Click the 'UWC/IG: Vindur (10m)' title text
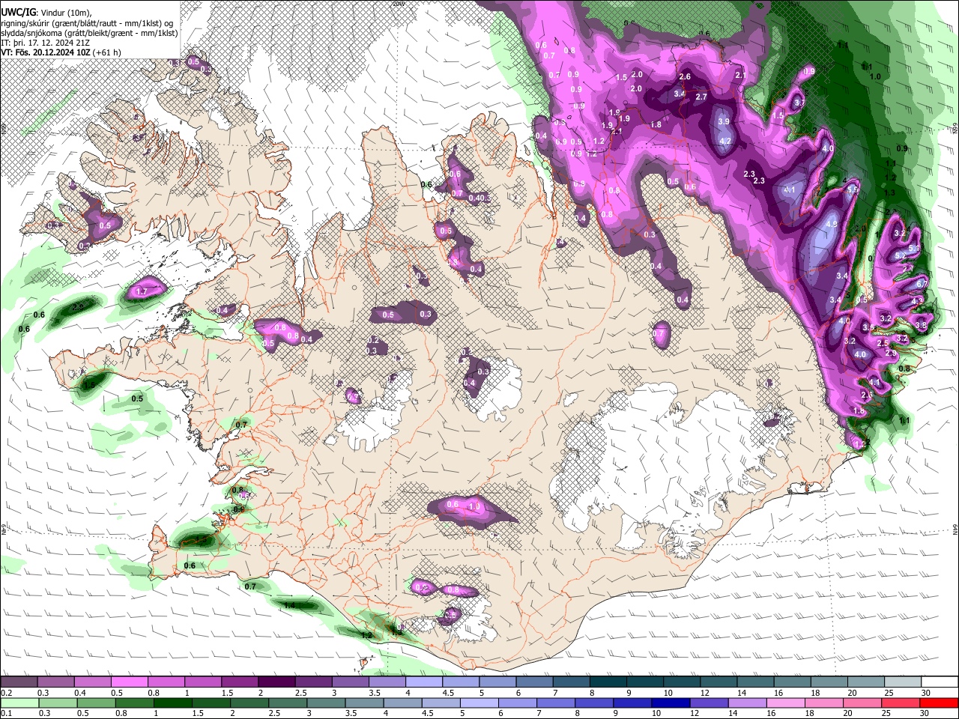The image size is (959, 719). [46, 12]
